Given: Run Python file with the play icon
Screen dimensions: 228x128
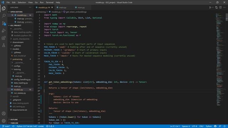Looking at the screenshot, I should pyautogui.click(x=210, y=7).
